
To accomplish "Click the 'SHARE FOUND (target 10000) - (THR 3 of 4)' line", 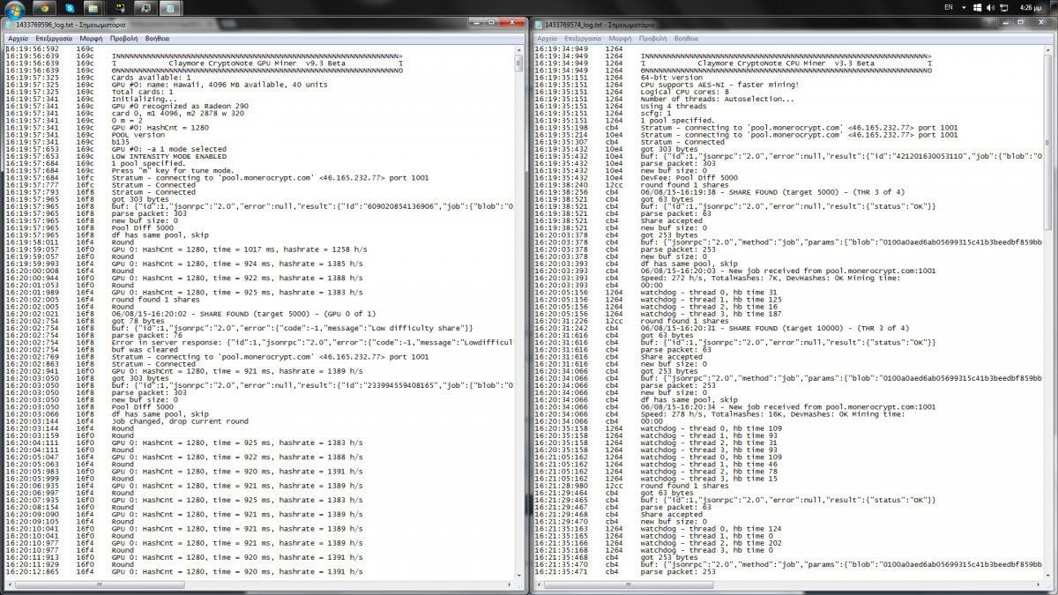I will point(774,328).
